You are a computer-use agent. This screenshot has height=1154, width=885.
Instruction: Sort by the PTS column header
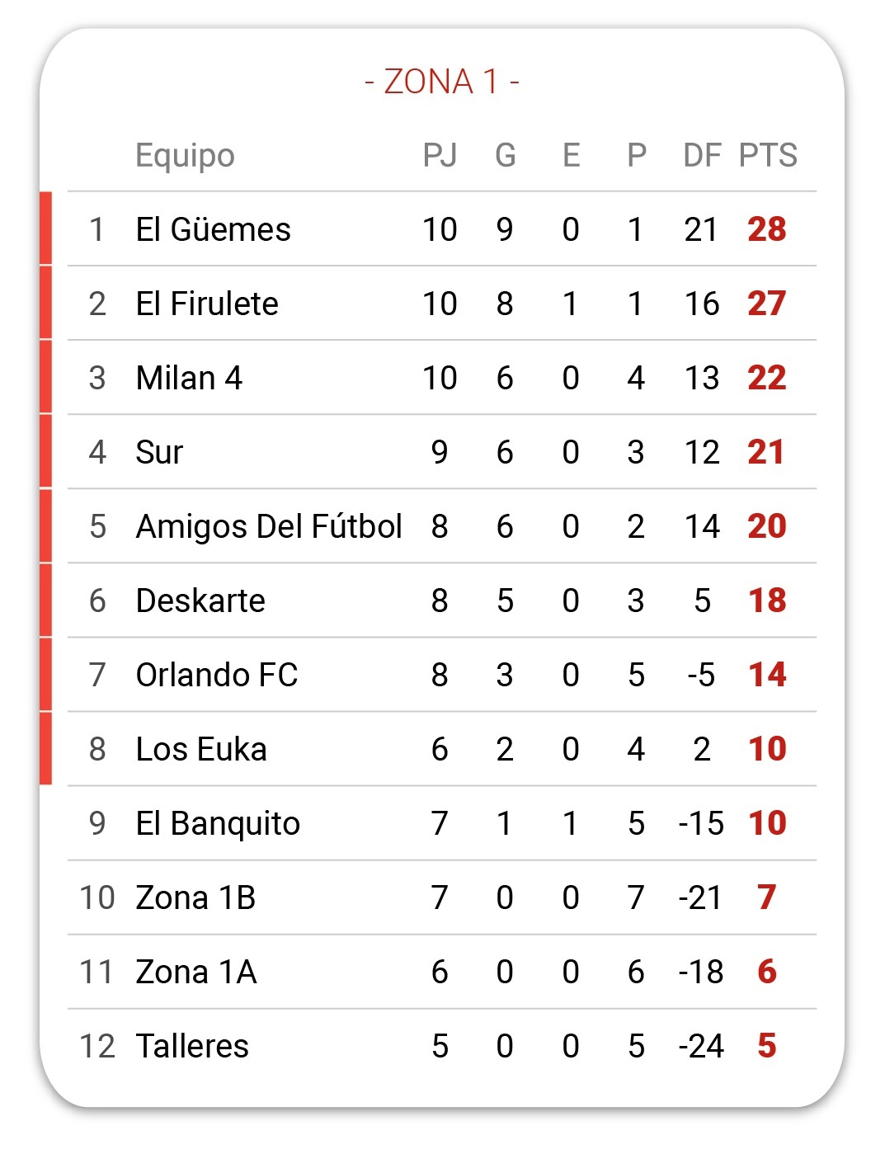click(768, 155)
